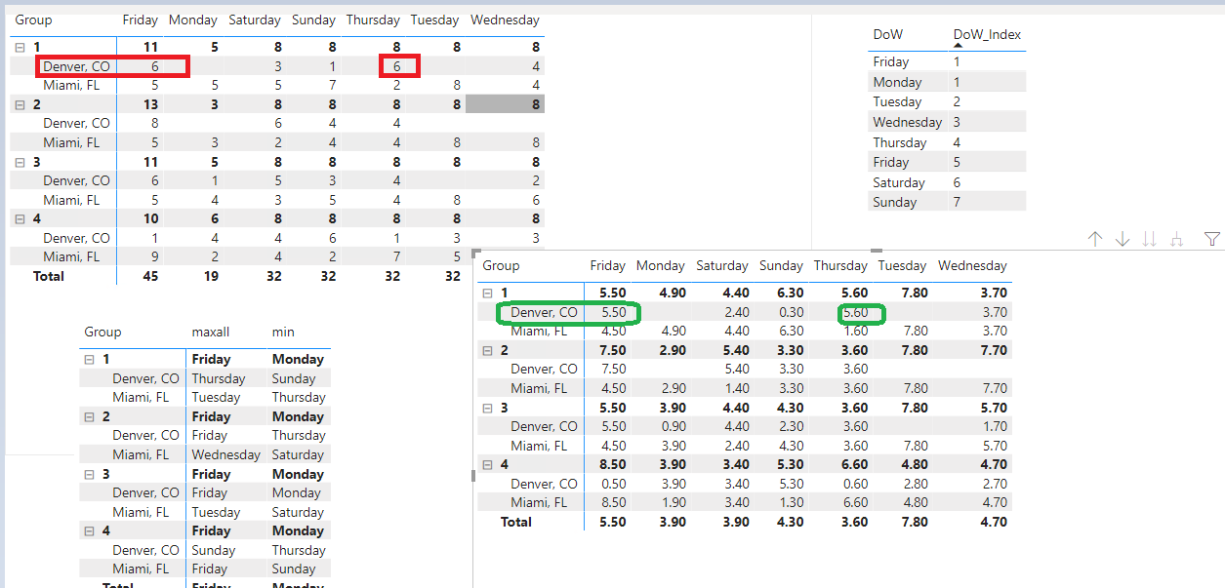Collapse group 1 in the top-left count matrix
This screenshot has height=588, width=1225.
tap(20, 47)
